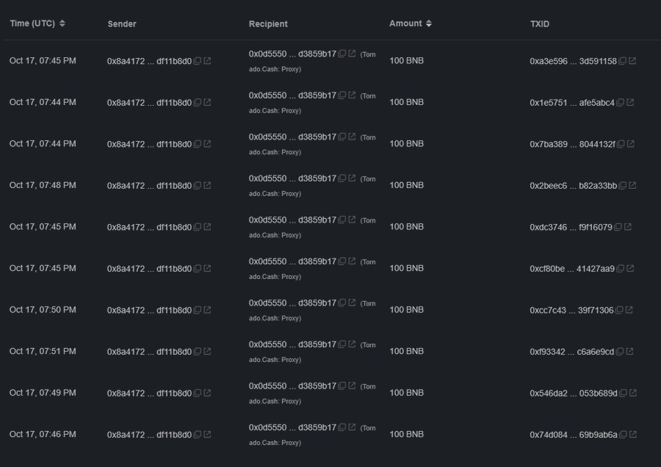Open external link for TXID 0xcc7c43

click(629, 310)
